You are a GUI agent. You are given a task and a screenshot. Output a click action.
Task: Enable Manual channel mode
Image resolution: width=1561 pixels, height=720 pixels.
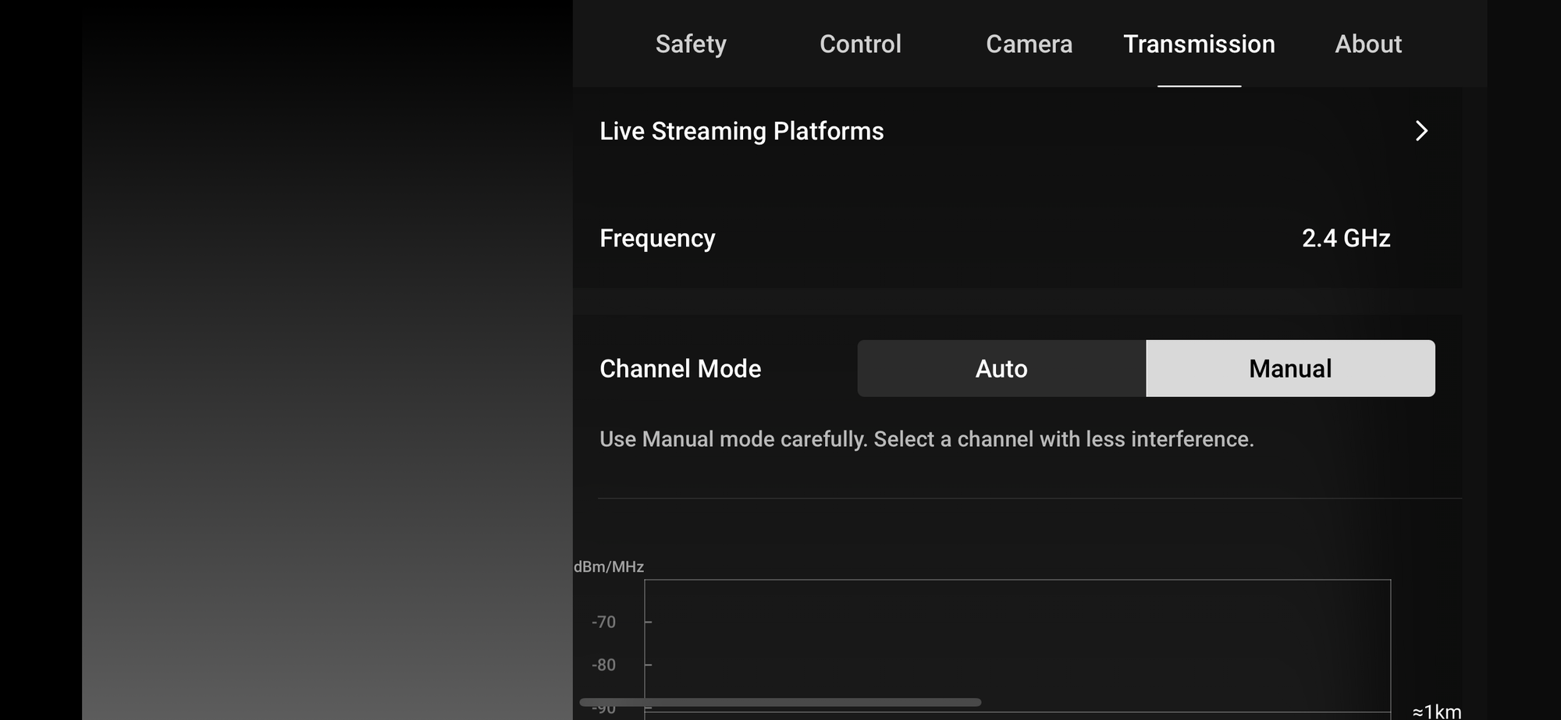(x=1289, y=368)
